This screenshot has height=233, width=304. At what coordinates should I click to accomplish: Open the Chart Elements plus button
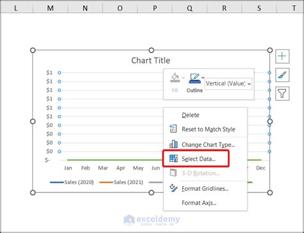(x=282, y=56)
